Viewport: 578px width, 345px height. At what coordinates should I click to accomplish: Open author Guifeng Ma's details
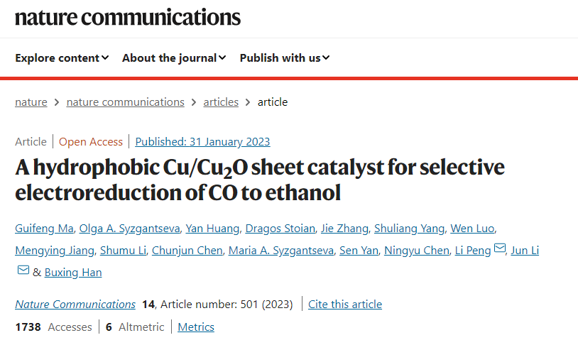(x=43, y=228)
